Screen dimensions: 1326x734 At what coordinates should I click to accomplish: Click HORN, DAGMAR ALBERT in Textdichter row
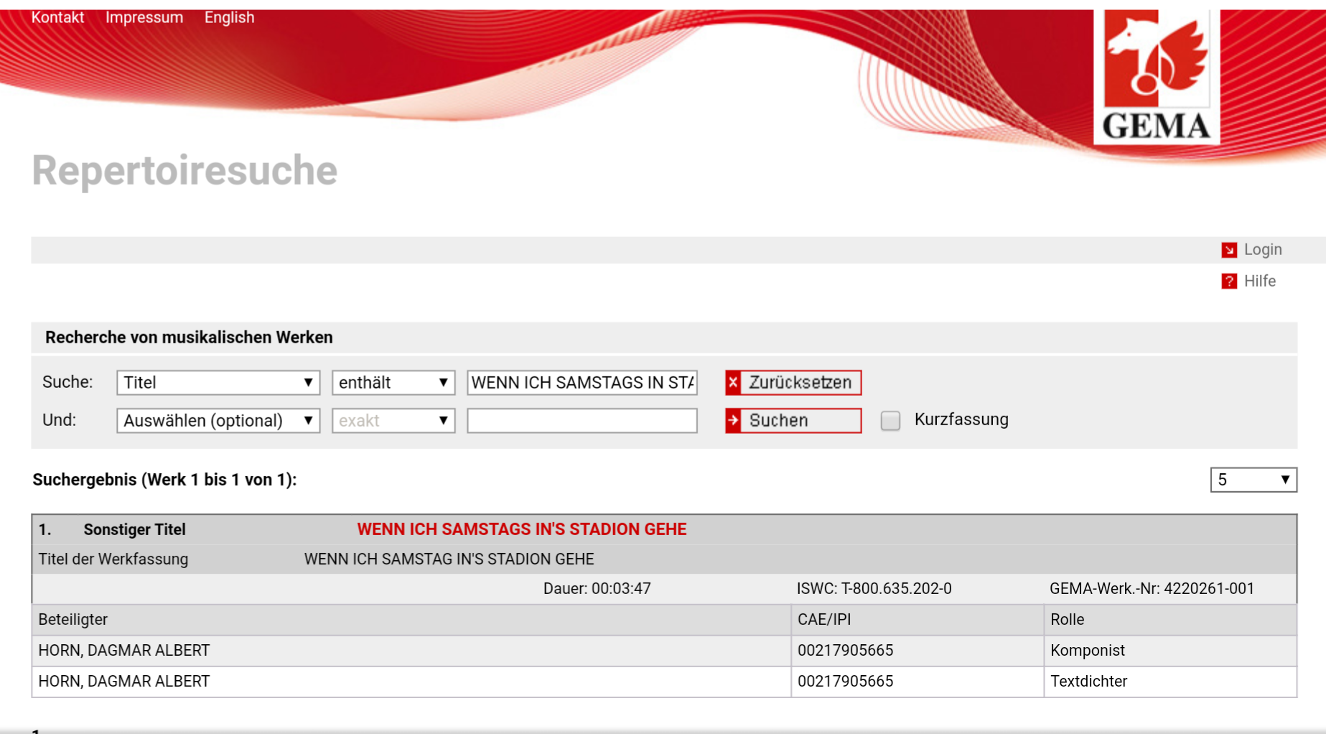pyautogui.click(x=124, y=682)
